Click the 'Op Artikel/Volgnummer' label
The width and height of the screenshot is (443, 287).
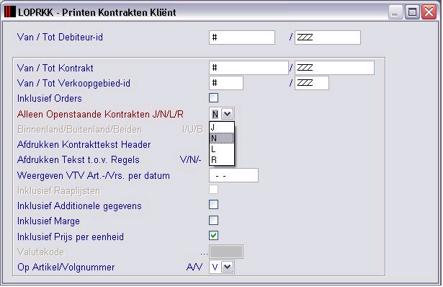click(66, 268)
